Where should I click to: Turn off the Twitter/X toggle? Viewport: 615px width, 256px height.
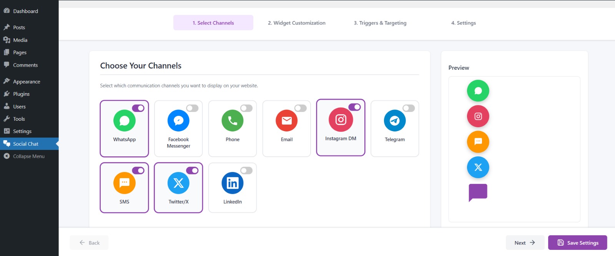[192, 171]
